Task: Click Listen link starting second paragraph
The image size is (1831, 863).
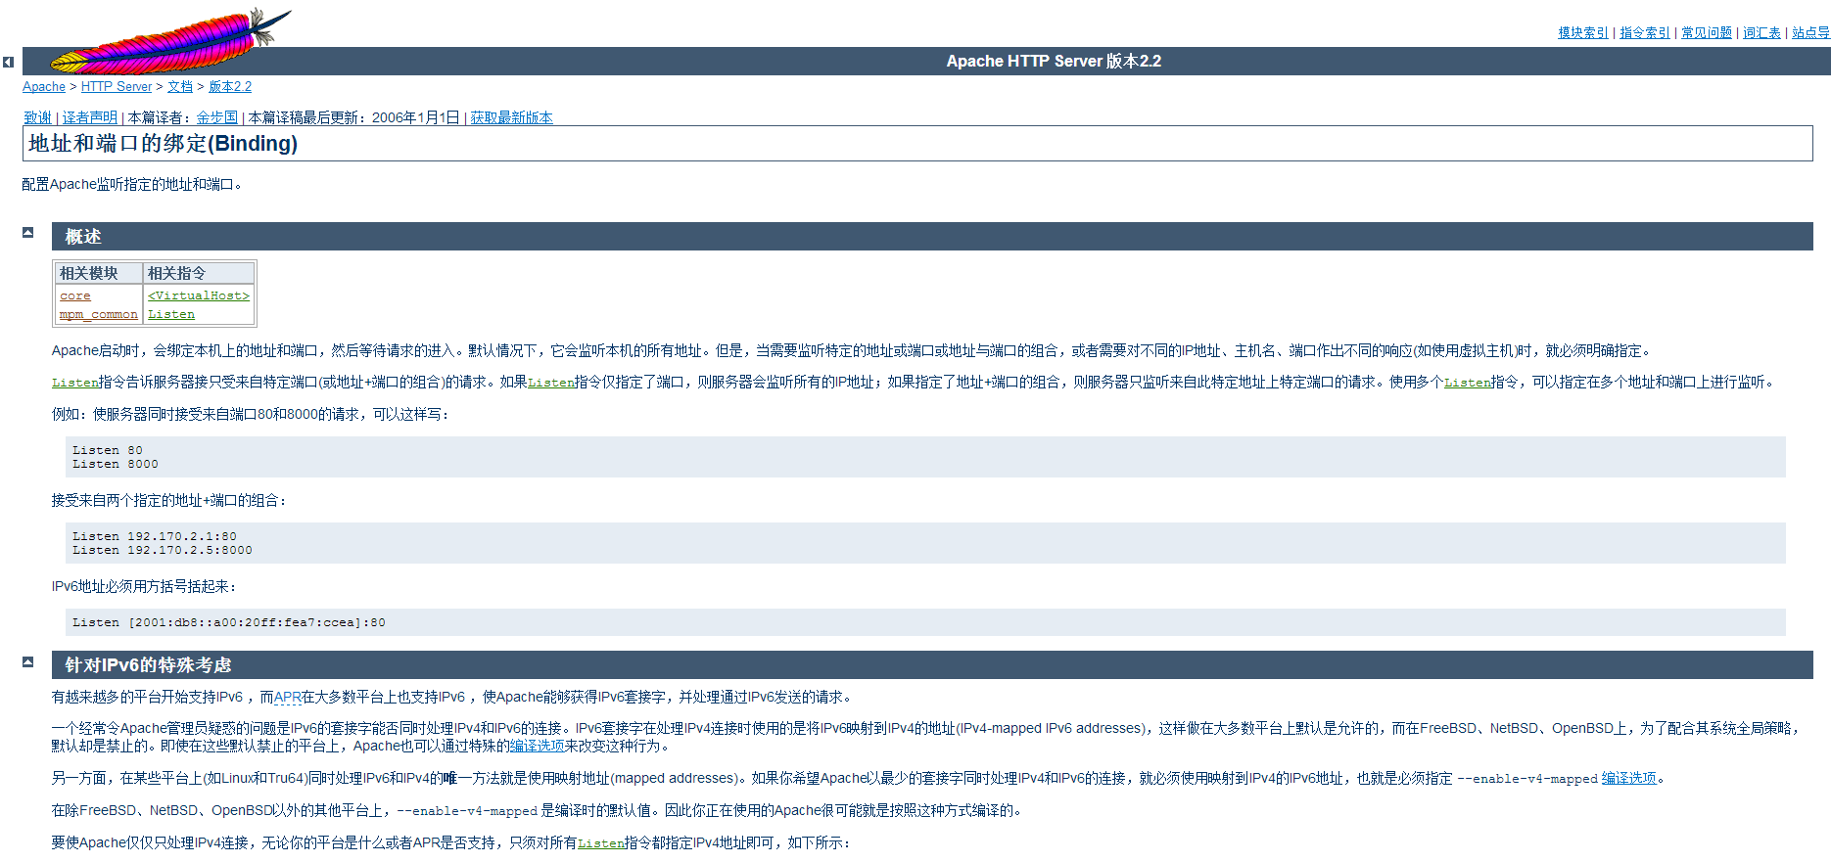Action: pyautogui.click(x=75, y=383)
